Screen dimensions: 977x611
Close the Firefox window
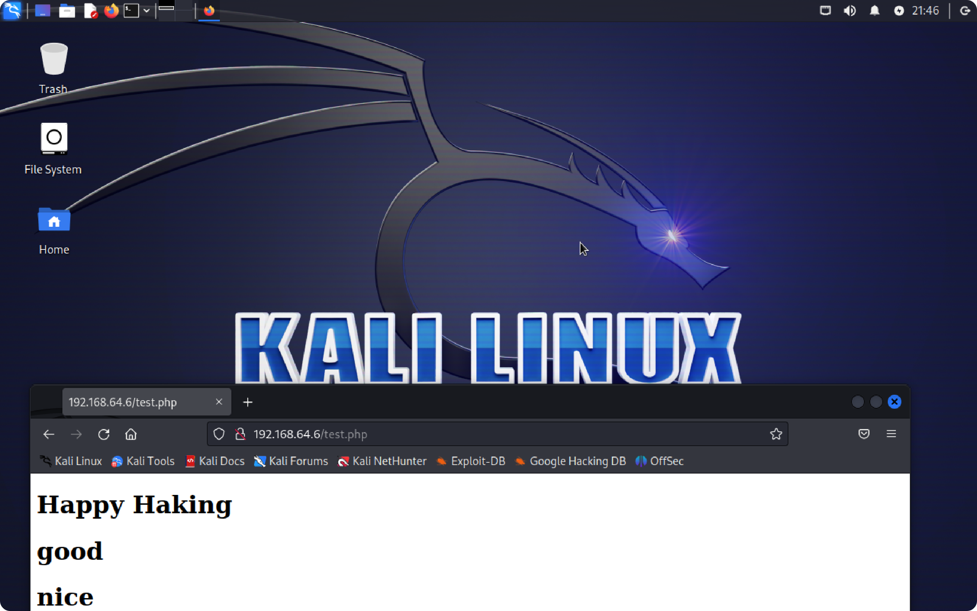point(894,402)
